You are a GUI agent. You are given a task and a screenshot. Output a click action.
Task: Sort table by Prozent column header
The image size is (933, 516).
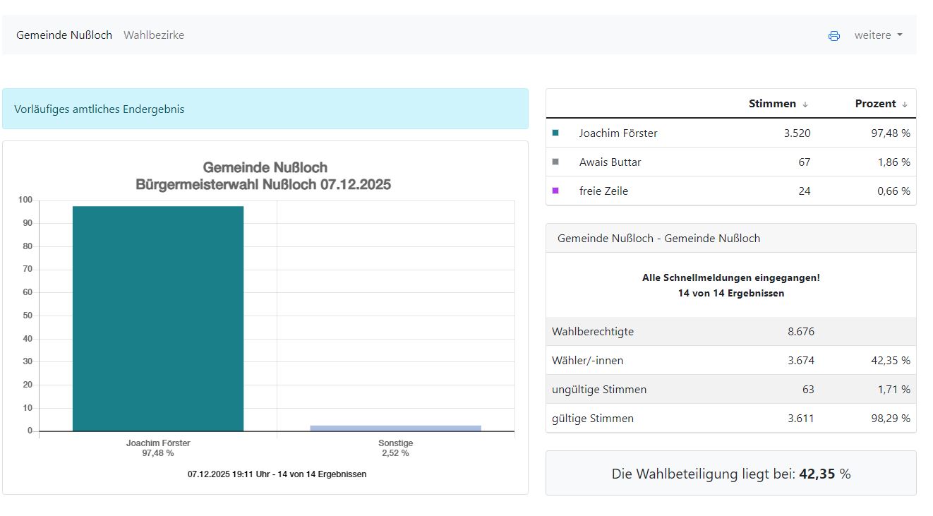[875, 104]
